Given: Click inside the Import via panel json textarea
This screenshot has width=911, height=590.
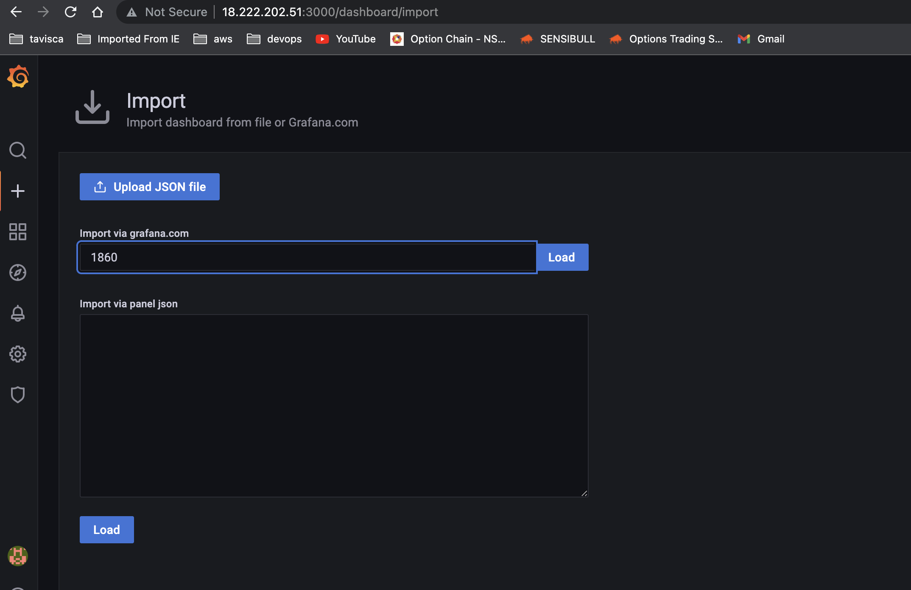Looking at the screenshot, I should click(x=334, y=403).
